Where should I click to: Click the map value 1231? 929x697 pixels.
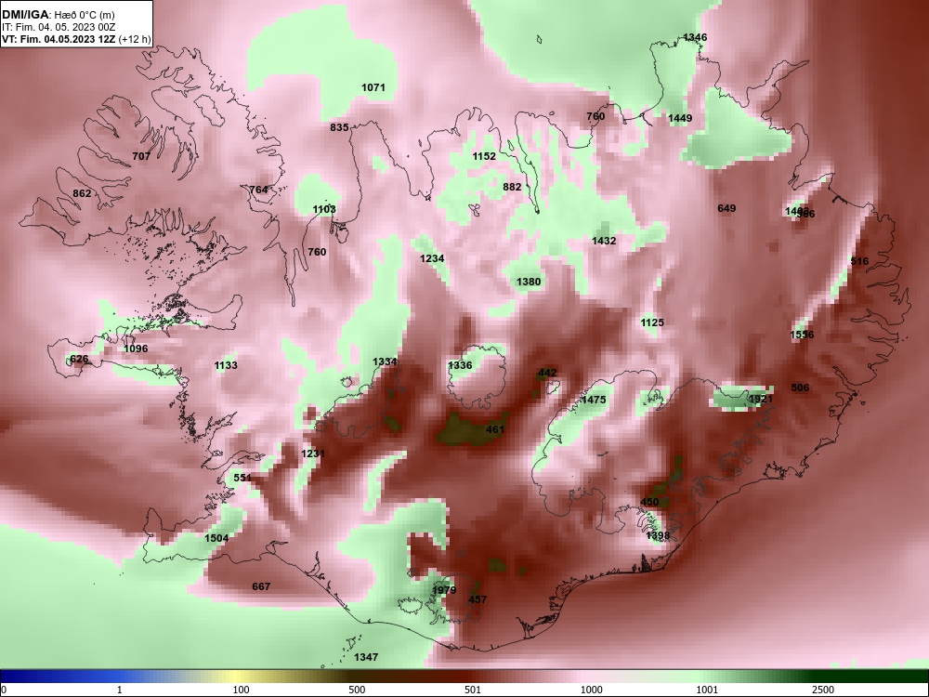point(313,454)
